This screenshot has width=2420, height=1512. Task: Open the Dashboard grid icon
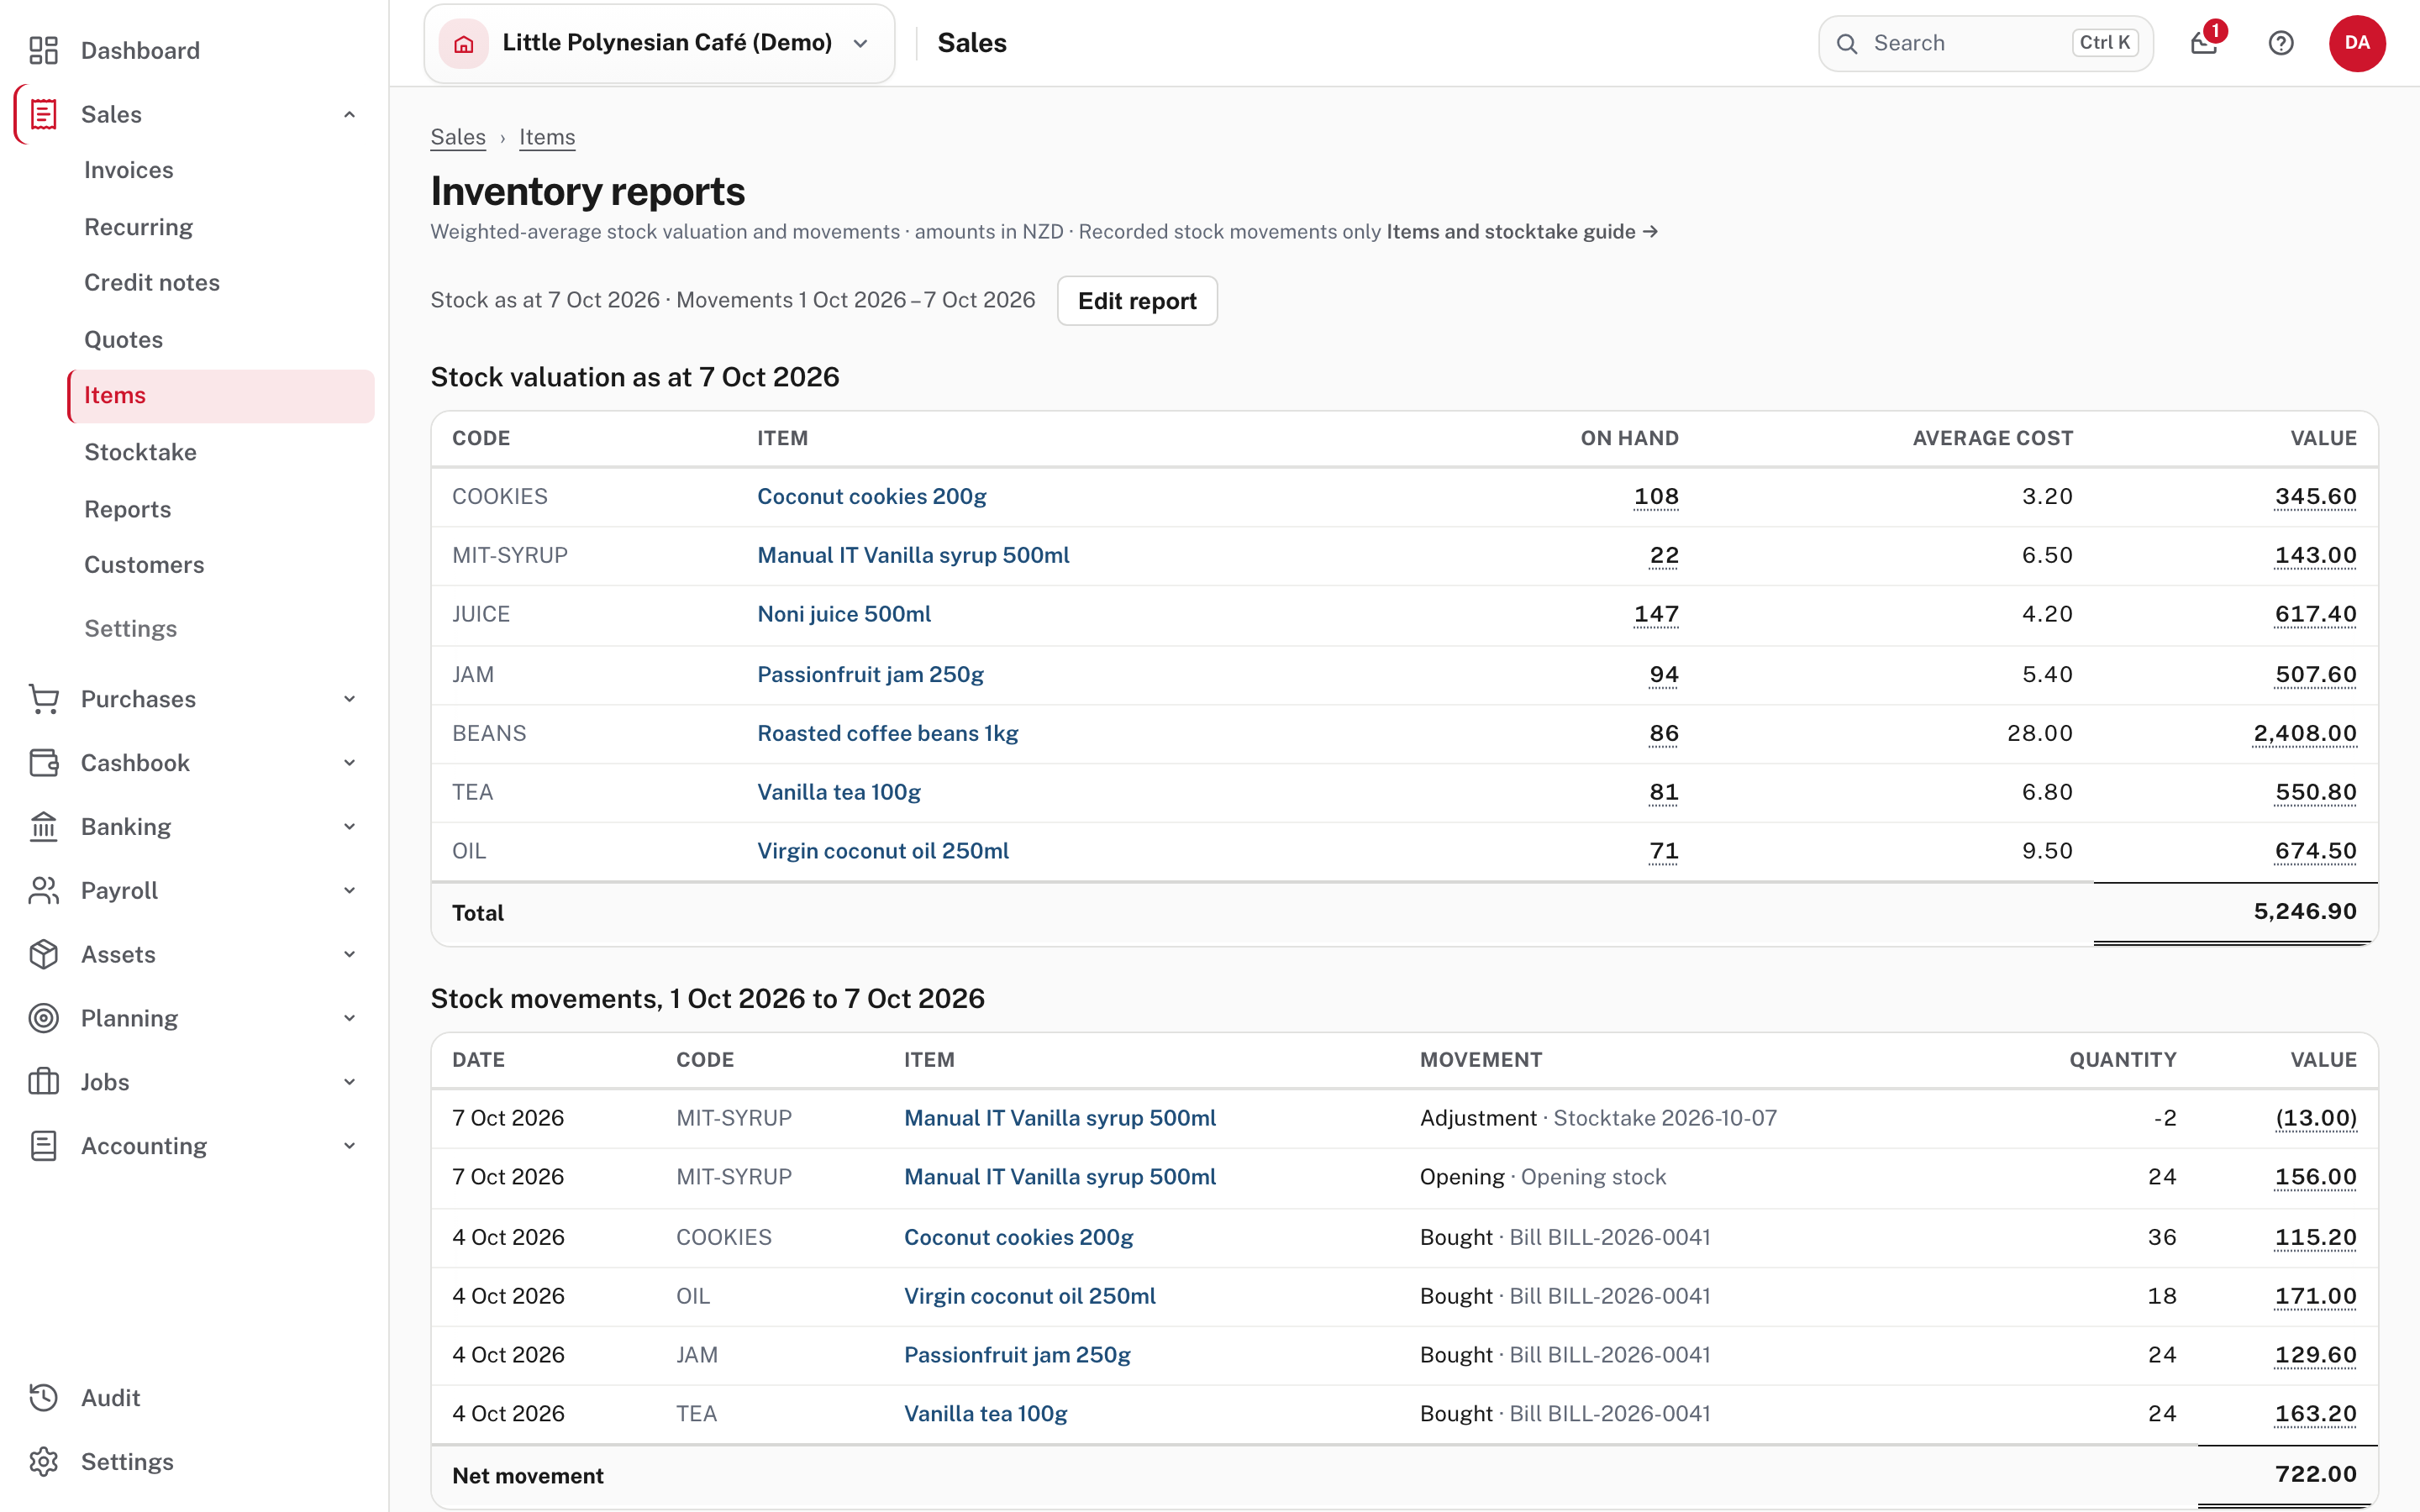[43, 50]
